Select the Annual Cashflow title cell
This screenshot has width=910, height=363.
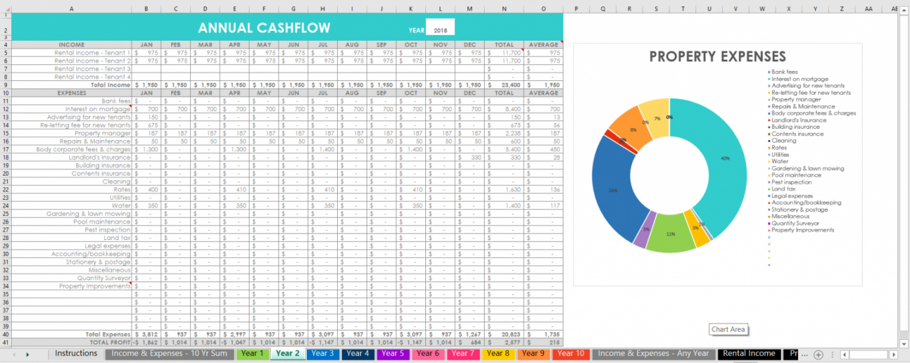(264, 28)
